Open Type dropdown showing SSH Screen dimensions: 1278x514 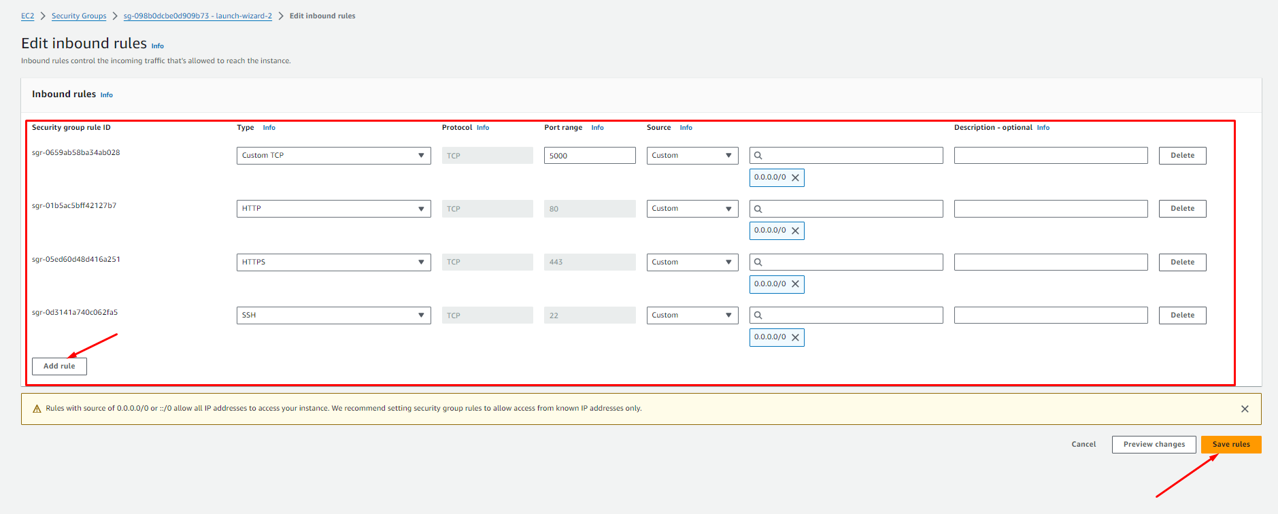333,315
